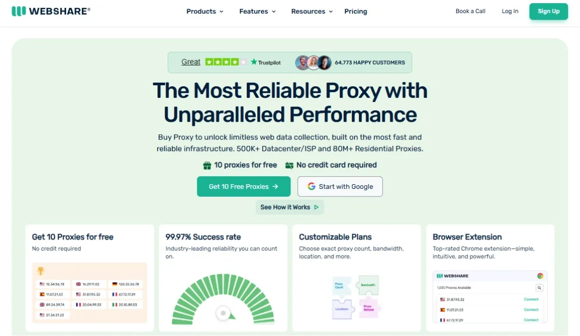
Task: Open the Pricing page
Action: 356,11
